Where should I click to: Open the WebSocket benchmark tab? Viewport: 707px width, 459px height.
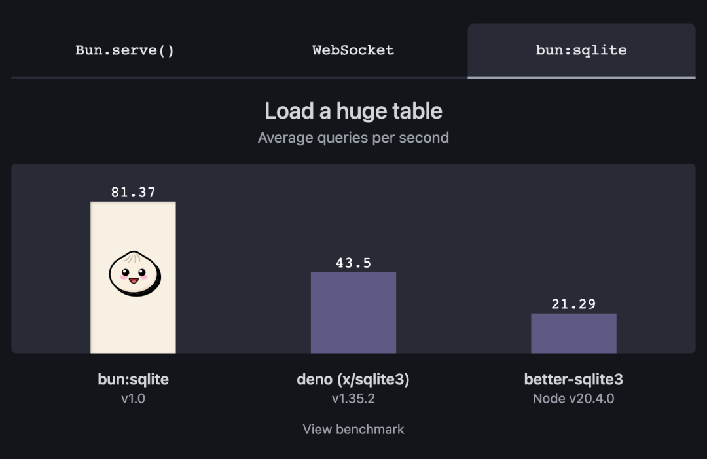(353, 50)
